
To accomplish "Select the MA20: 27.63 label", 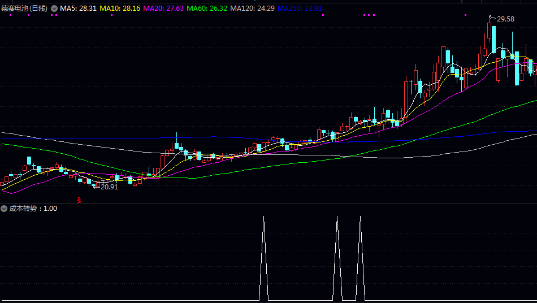I will click(x=163, y=8).
